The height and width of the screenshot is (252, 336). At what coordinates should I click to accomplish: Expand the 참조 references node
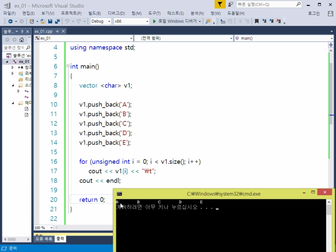pyautogui.click(x=13, y=68)
